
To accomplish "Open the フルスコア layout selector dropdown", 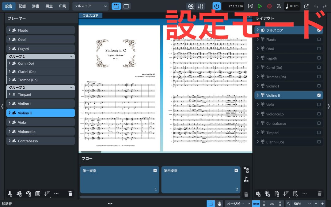I will 90,6.
